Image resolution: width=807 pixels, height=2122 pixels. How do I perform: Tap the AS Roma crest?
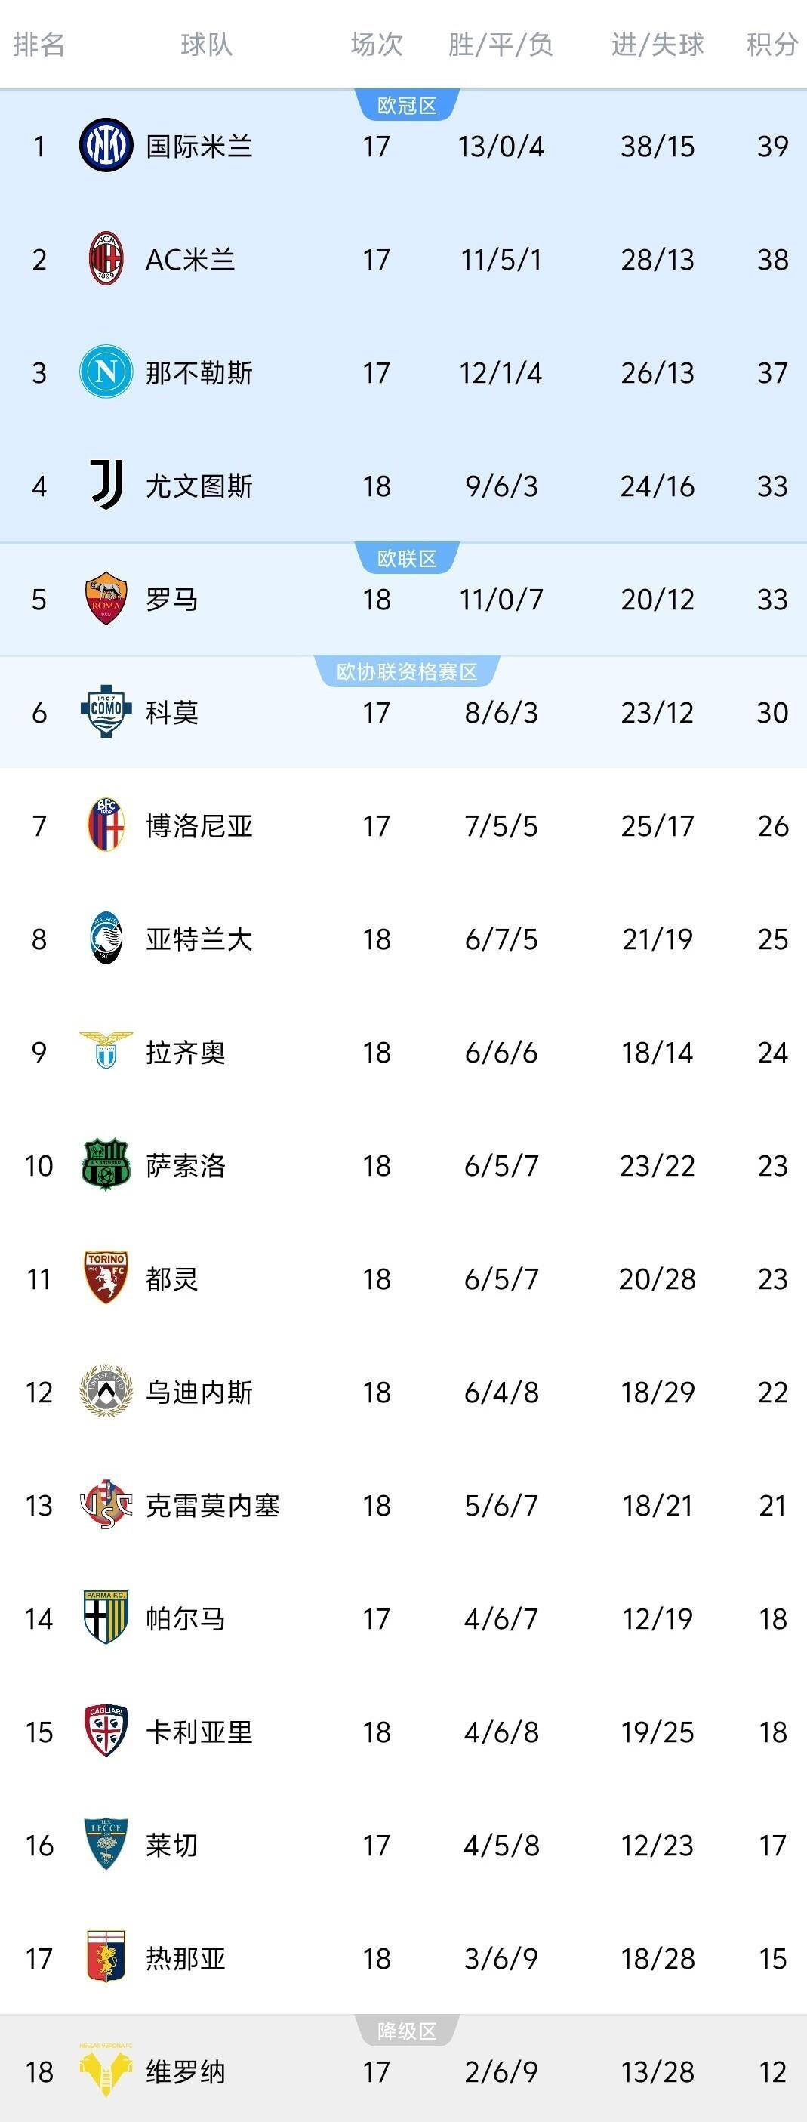tap(106, 598)
